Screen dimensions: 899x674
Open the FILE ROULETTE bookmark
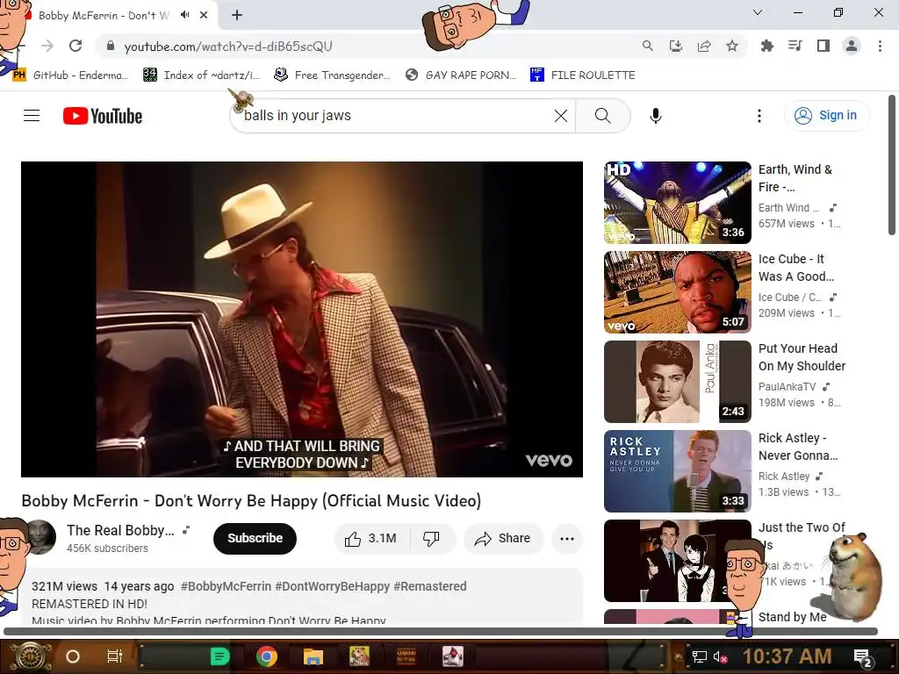tap(583, 75)
